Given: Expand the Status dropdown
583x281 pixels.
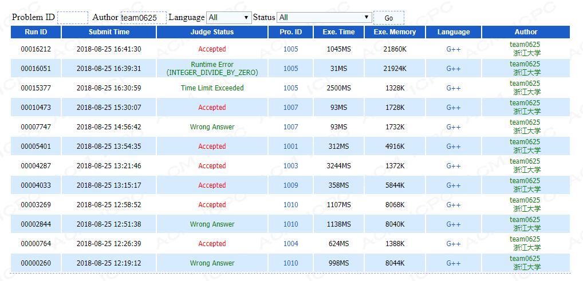Looking at the screenshot, I should (324, 18).
